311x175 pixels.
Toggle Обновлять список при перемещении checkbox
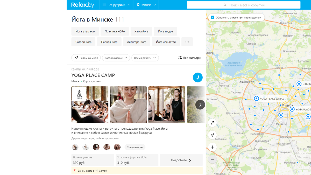coord(213,17)
